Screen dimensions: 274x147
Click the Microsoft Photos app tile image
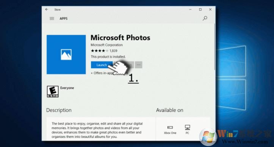(66, 54)
